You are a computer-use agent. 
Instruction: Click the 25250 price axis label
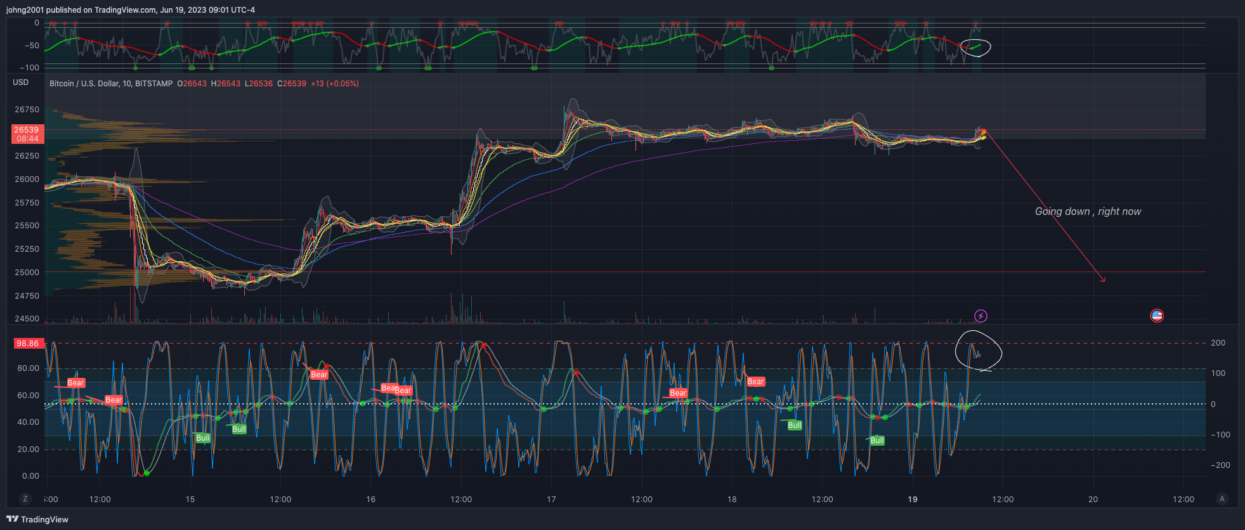(x=27, y=249)
